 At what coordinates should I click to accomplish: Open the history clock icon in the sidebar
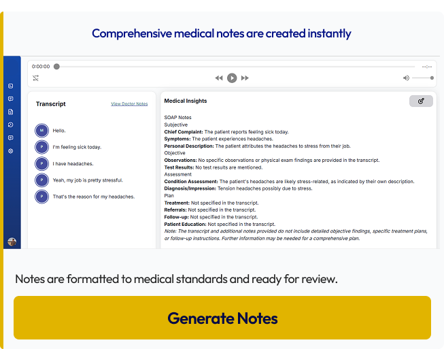click(x=11, y=124)
